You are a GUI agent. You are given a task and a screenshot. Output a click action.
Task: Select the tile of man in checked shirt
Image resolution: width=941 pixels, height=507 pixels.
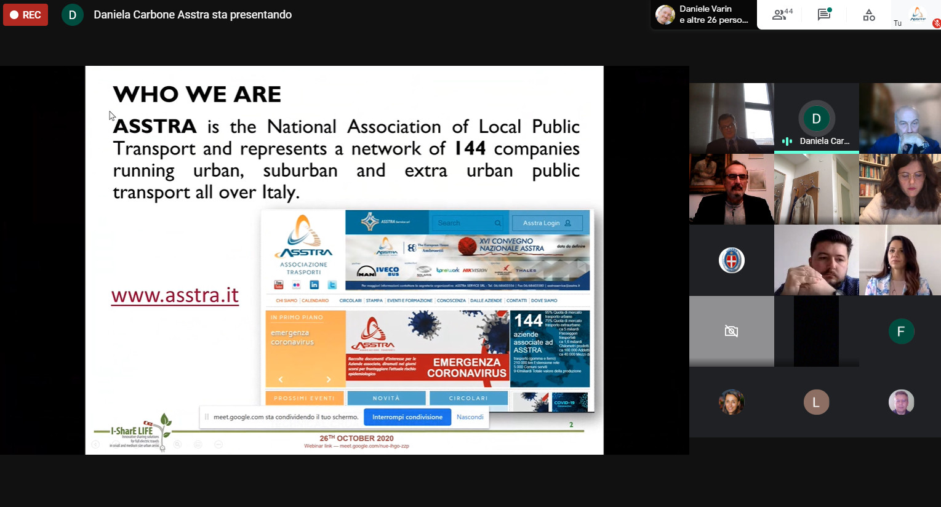pyautogui.click(x=816, y=260)
